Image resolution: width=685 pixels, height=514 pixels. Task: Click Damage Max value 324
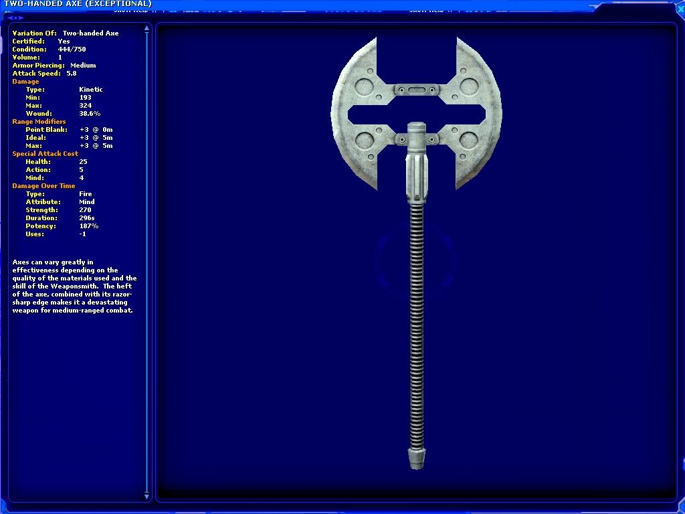85,105
